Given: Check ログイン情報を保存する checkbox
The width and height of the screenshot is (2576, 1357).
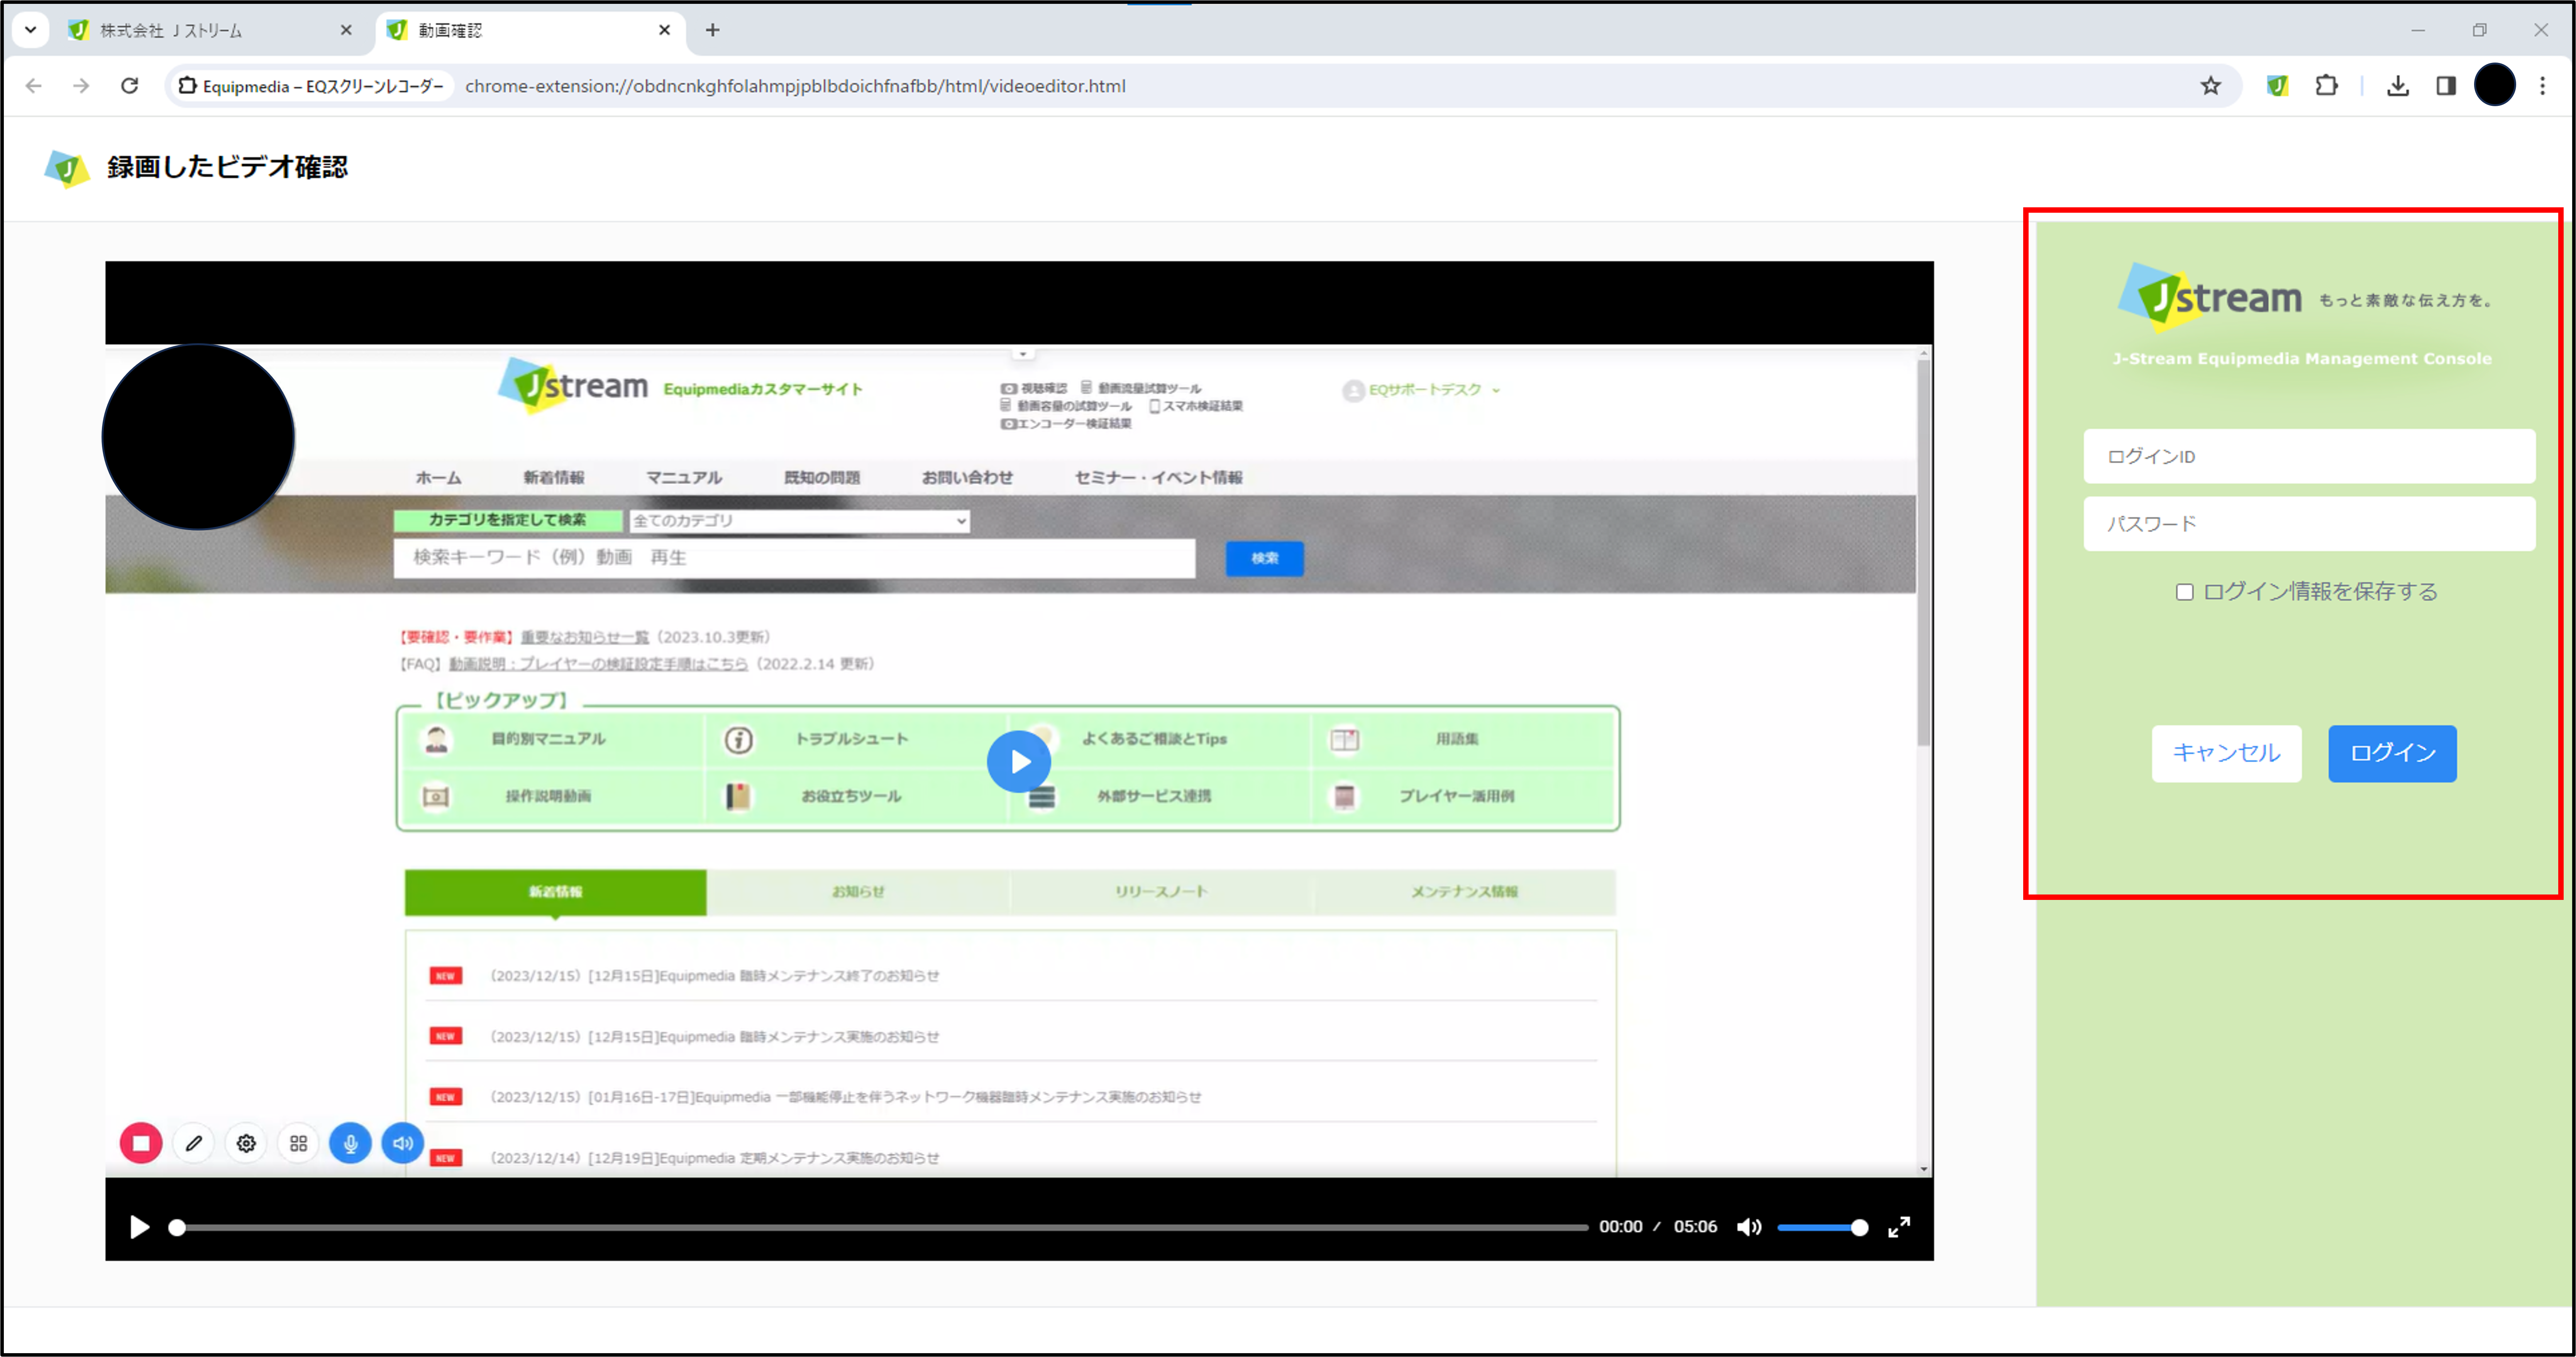Looking at the screenshot, I should pos(2185,592).
